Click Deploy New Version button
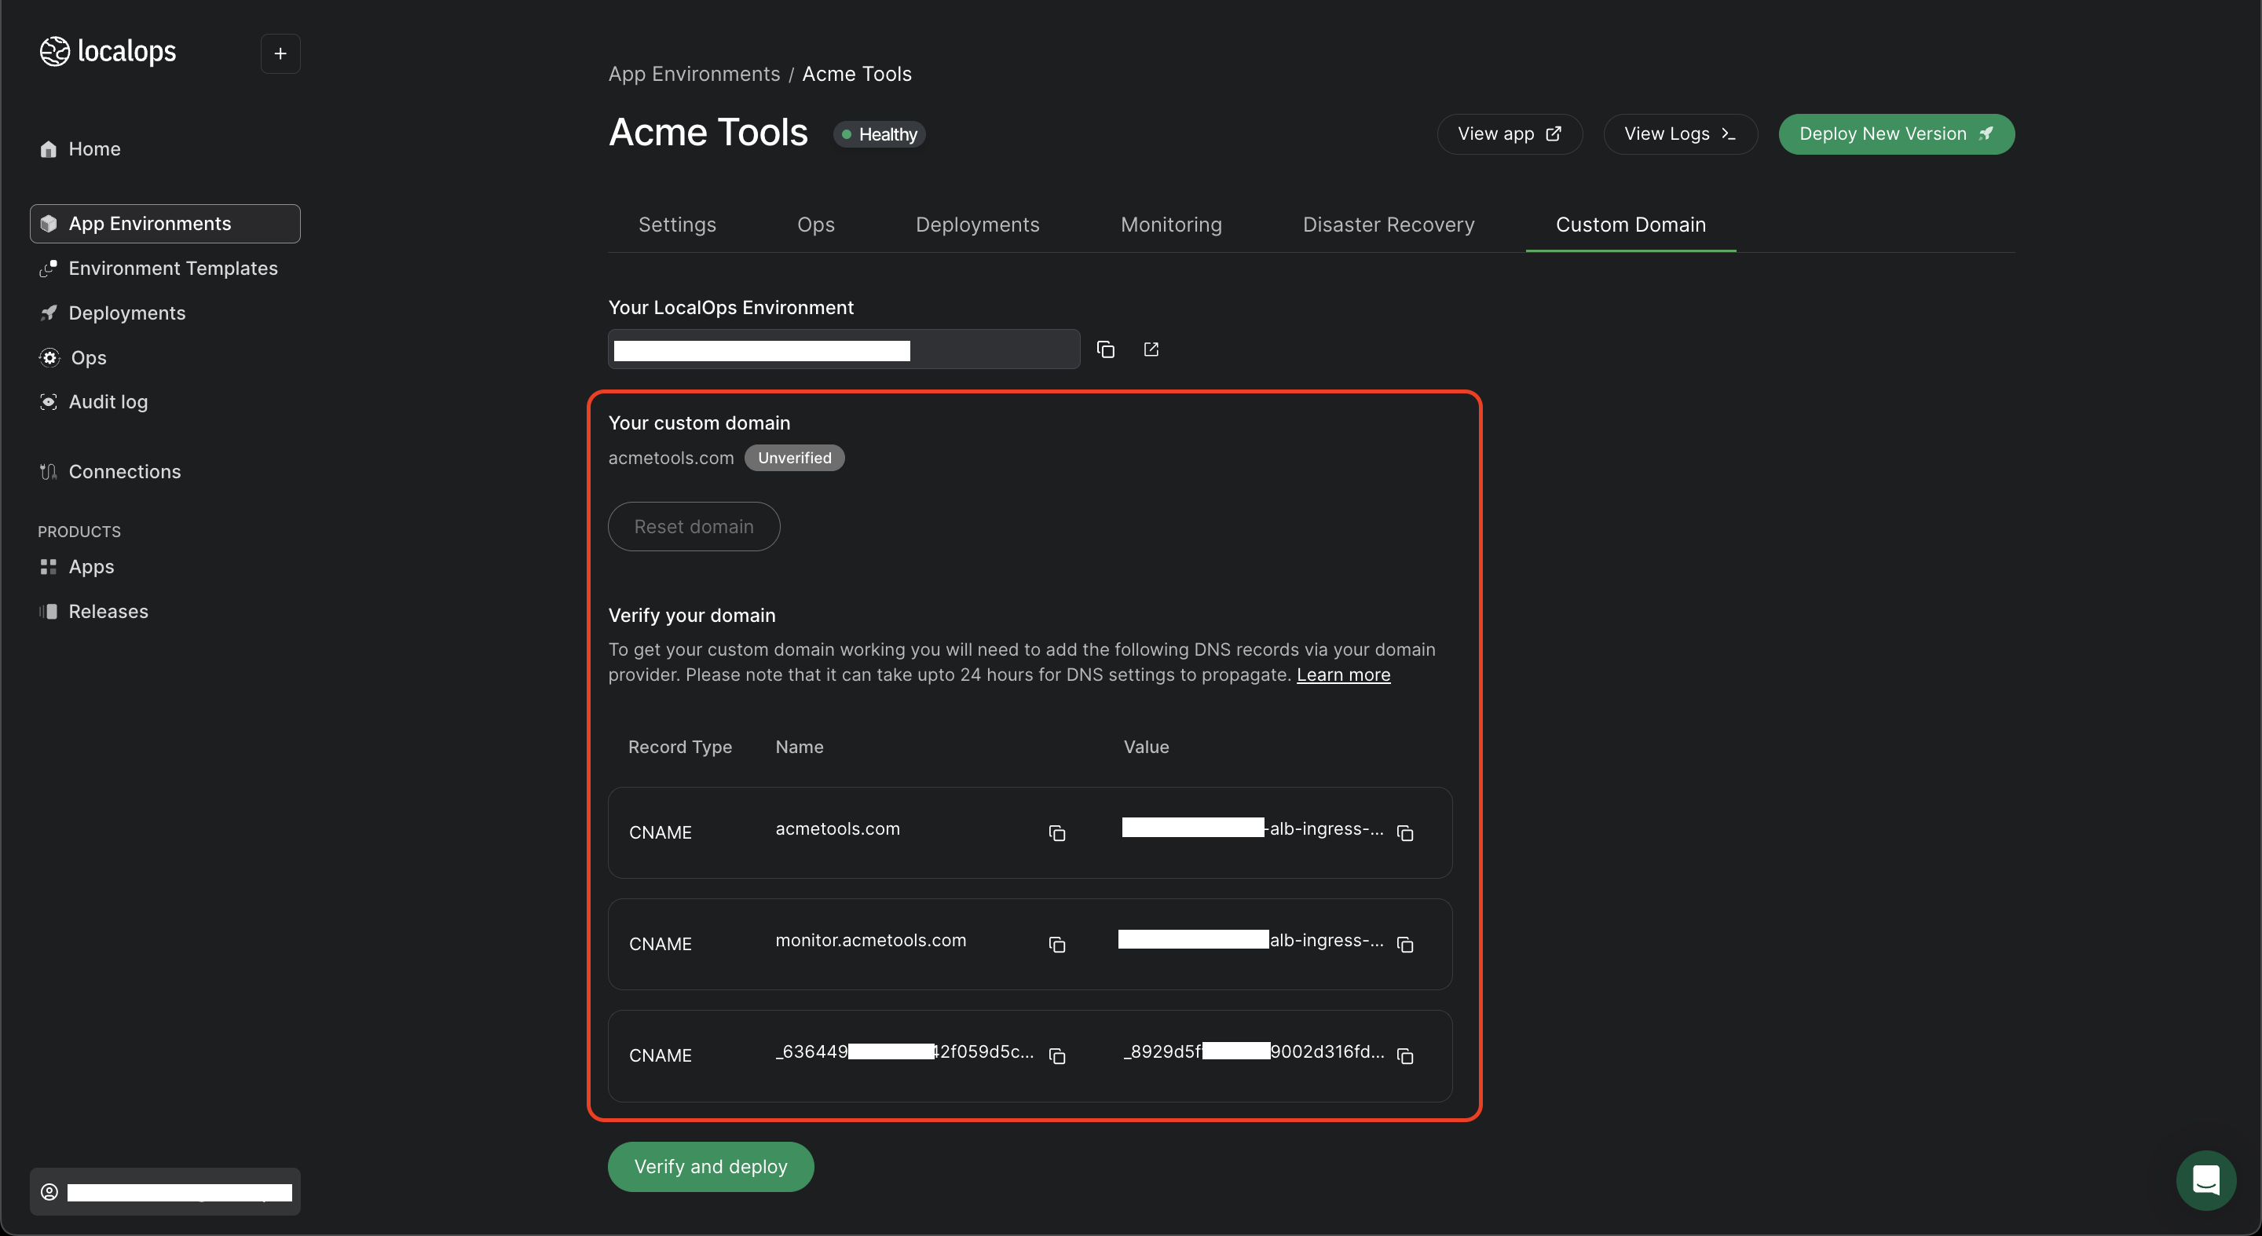Image resolution: width=2262 pixels, height=1236 pixels. (x=1896, y=134)
